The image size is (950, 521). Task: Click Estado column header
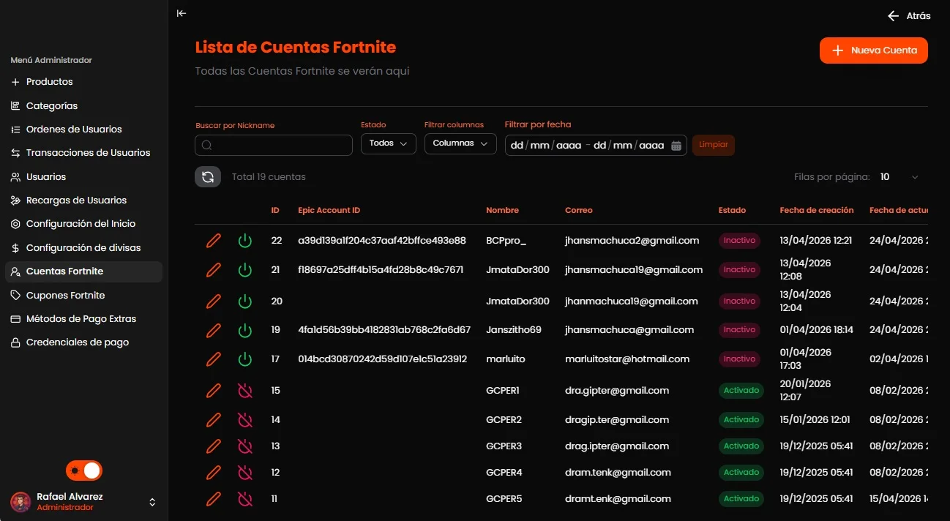point(733,211)
